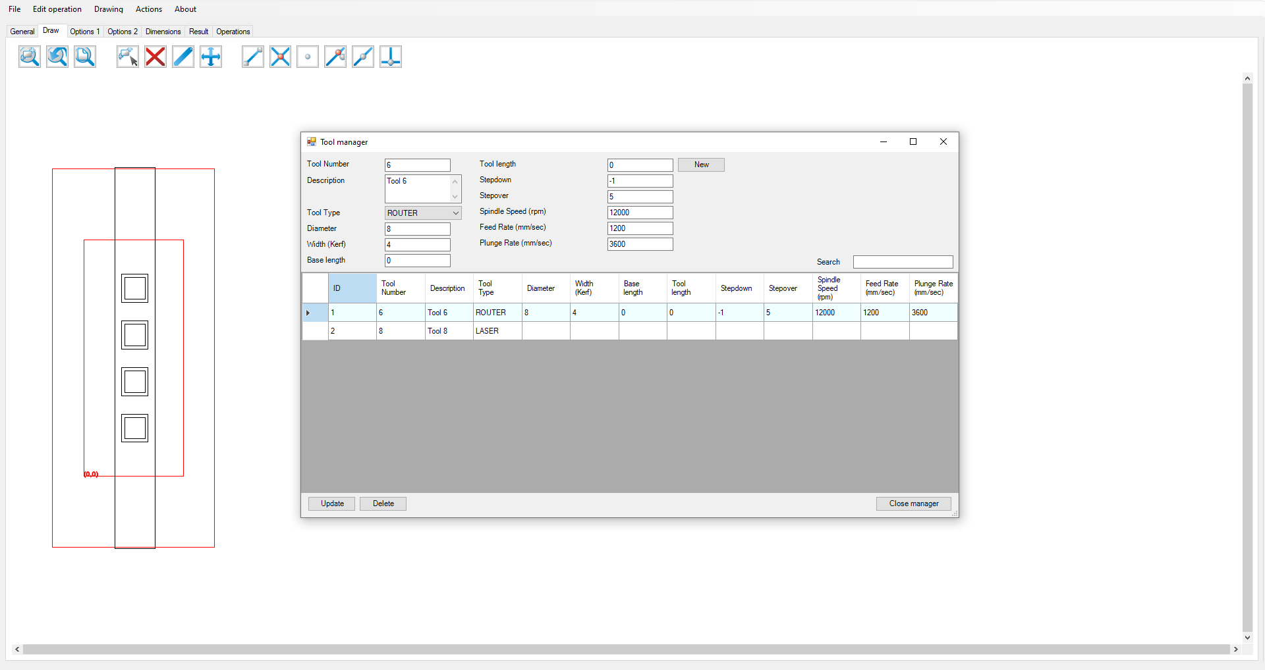Switch to the Options 1 tab

pos(85,32)
